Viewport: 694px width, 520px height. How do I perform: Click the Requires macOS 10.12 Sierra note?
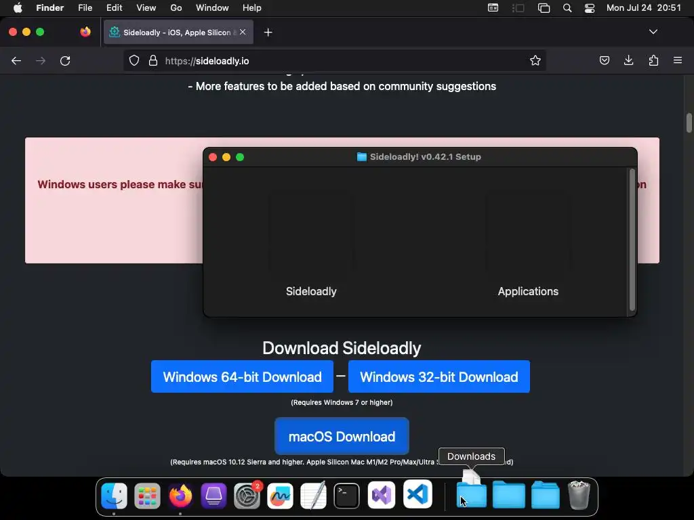pos(304,462)
